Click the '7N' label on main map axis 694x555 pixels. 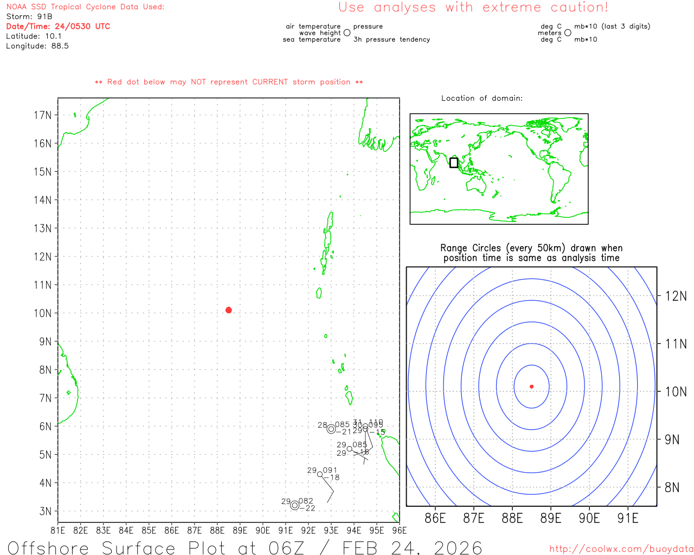[46, 398]
